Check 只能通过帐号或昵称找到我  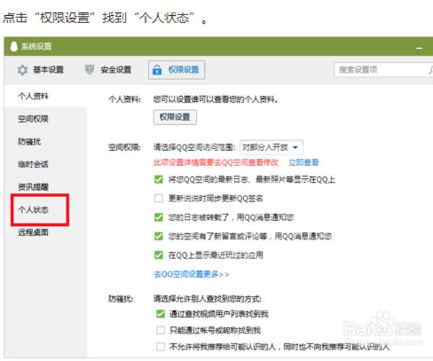(x=160, y=330)
